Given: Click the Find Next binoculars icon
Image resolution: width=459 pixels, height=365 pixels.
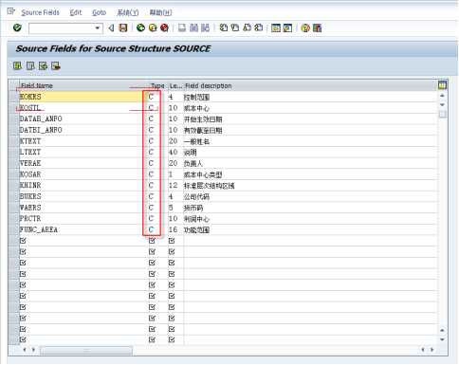Looking at the screenshot, I should (205, 27).
